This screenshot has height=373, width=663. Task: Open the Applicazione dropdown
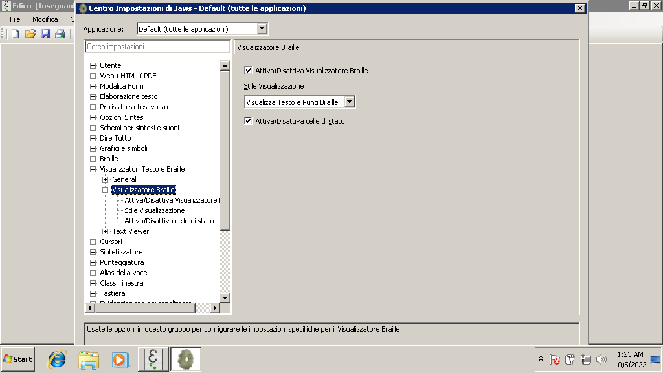pos(262,28)
